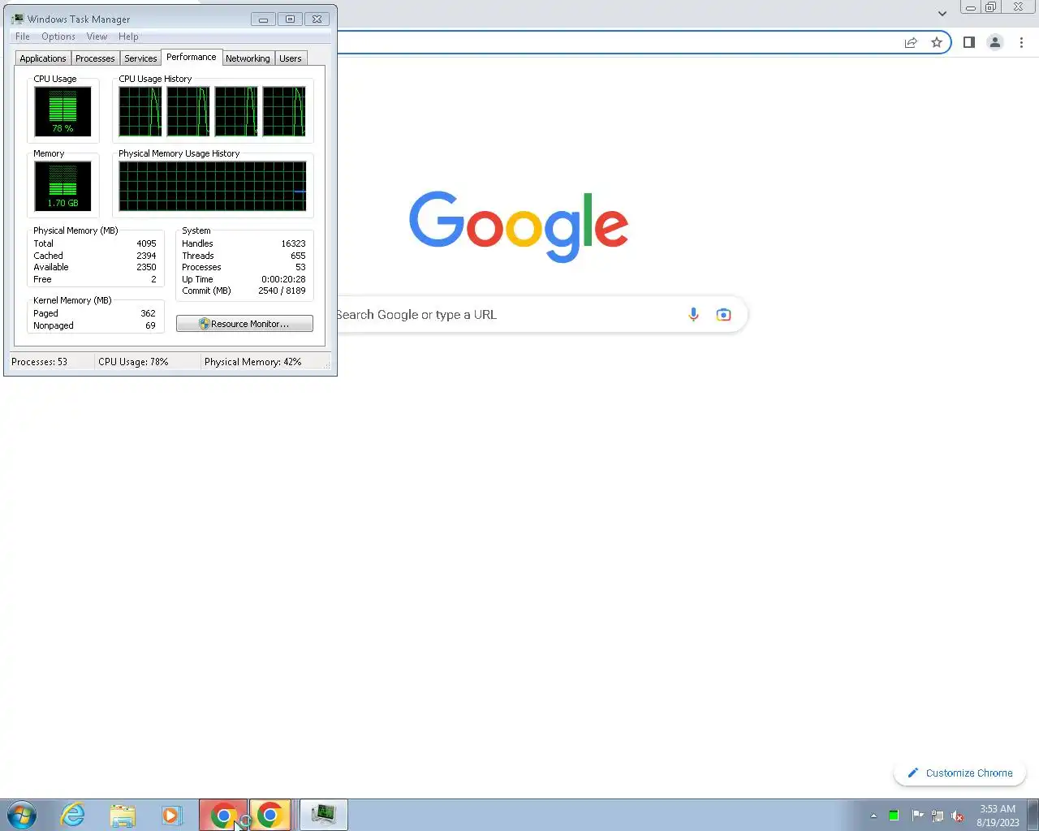Screen dimensions: 1039x831
Task: Open Search by image camera icon
Action: (x=723, y=315)
